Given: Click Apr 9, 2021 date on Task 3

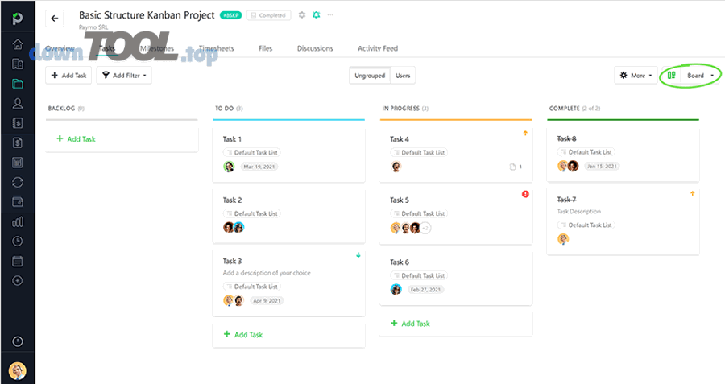Looking at the screenshot, I should [267, 301].
